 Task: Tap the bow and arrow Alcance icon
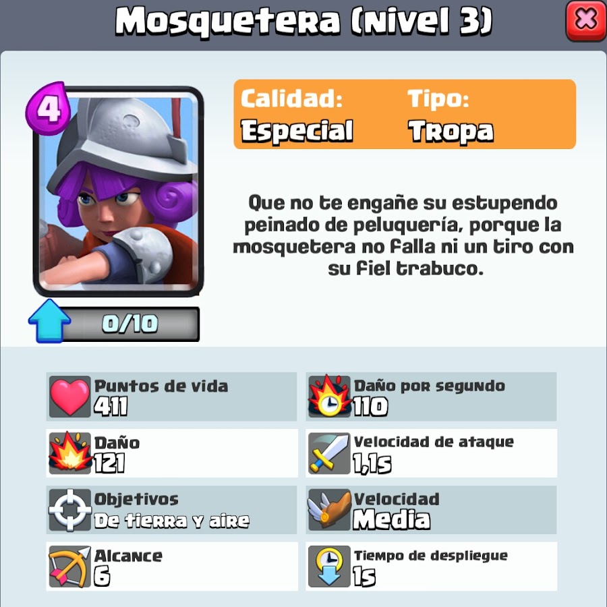[x=70, y=567]
